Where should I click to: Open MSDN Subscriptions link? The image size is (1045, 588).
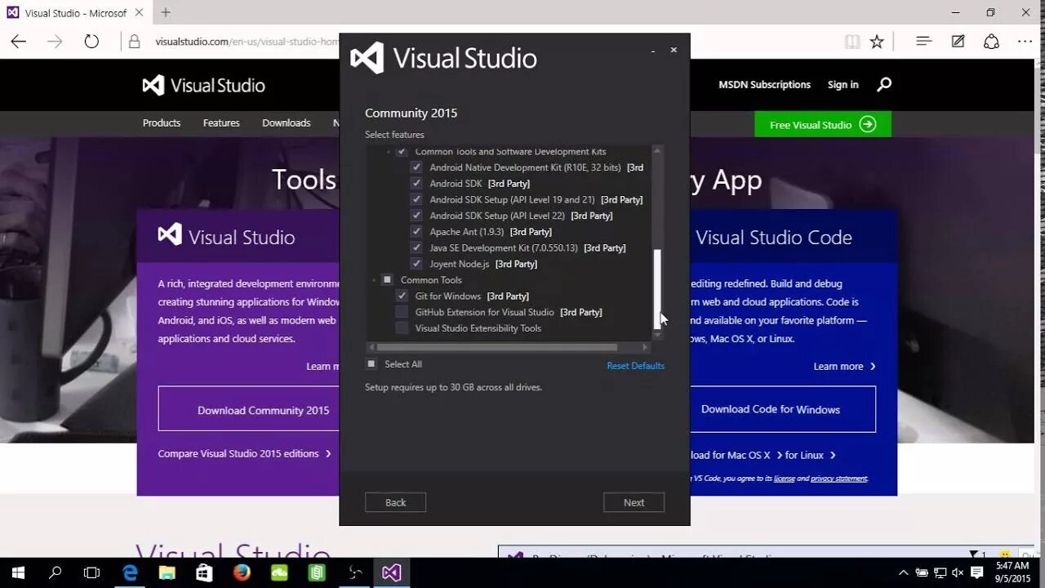point(764,85)
